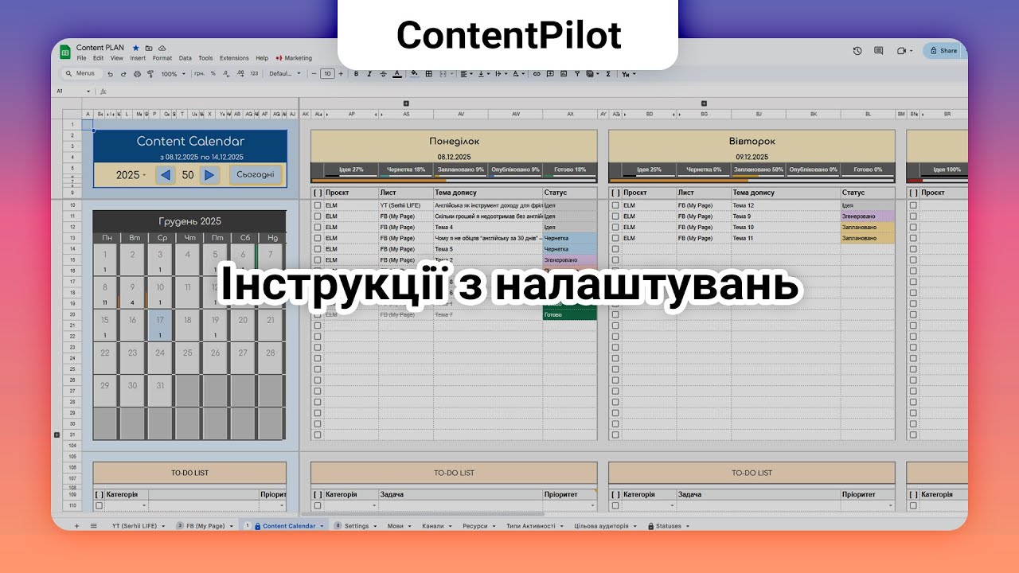Image resolution: width=1019 pixels, height=573 pixels.
Task: Open the Extensions menu
Action: [234, 58]
